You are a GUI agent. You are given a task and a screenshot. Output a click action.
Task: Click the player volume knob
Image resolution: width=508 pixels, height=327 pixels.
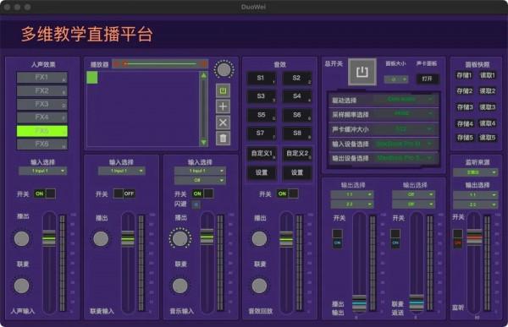pos(224,69)
